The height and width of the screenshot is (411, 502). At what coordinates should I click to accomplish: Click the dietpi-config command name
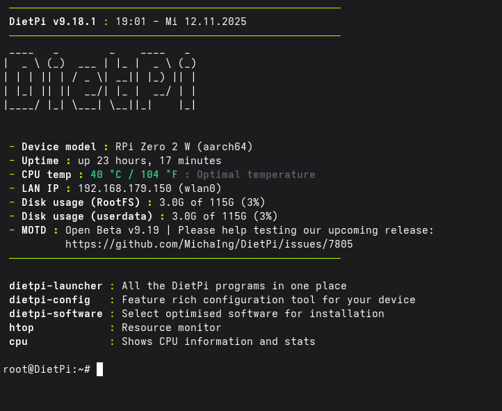point(49,300)
